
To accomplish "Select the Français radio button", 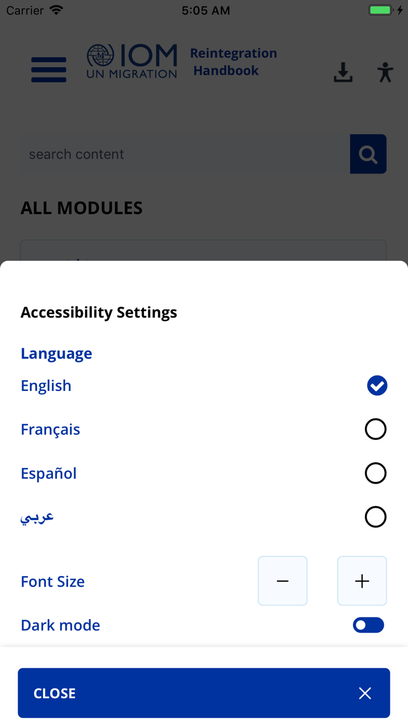I will tap(375, 429).
